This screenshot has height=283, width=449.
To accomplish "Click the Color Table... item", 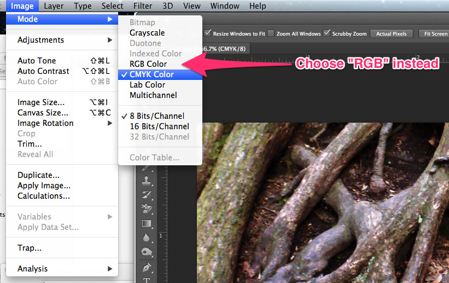I will [x=160, y=158].
